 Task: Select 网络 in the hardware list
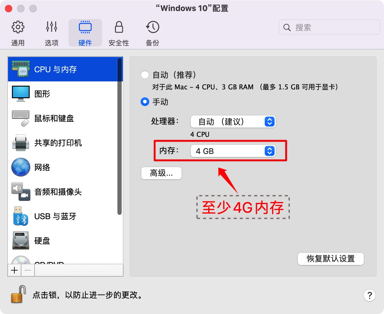tap(63, 167)
